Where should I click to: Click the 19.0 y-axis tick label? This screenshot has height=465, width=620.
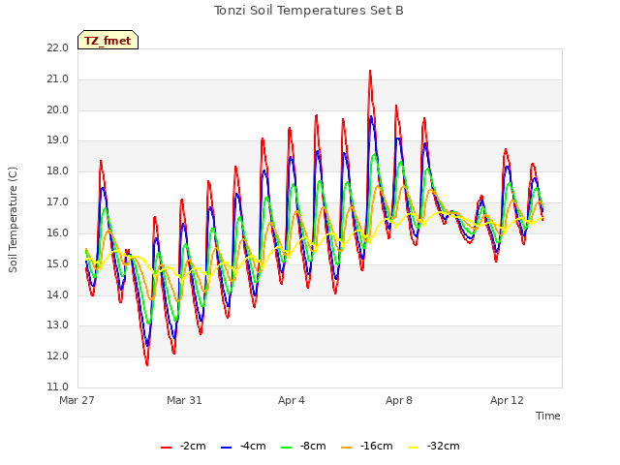point(58,140)
